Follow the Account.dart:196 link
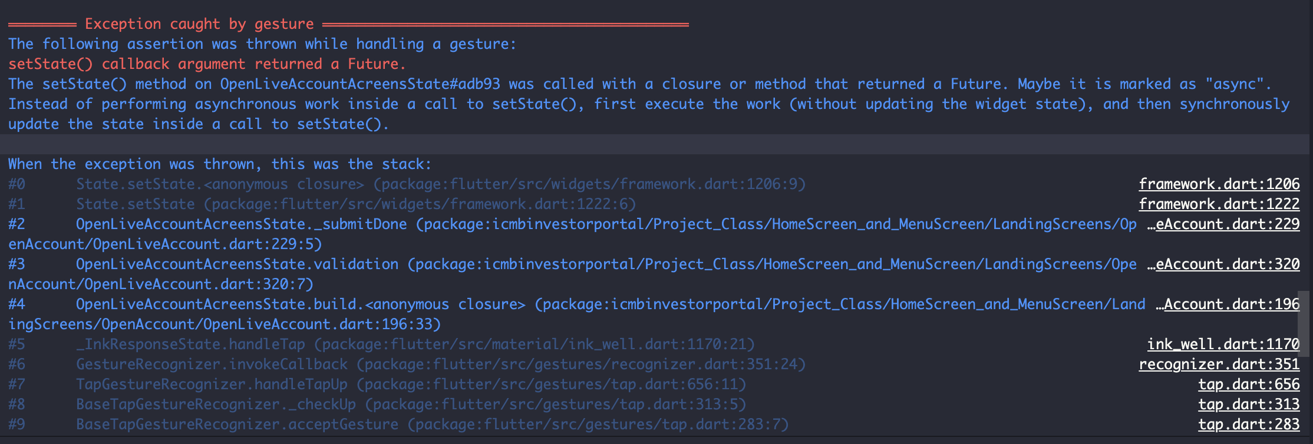Image resolution: width=1313 pixels, height=444 pixels. (1231, 304)
